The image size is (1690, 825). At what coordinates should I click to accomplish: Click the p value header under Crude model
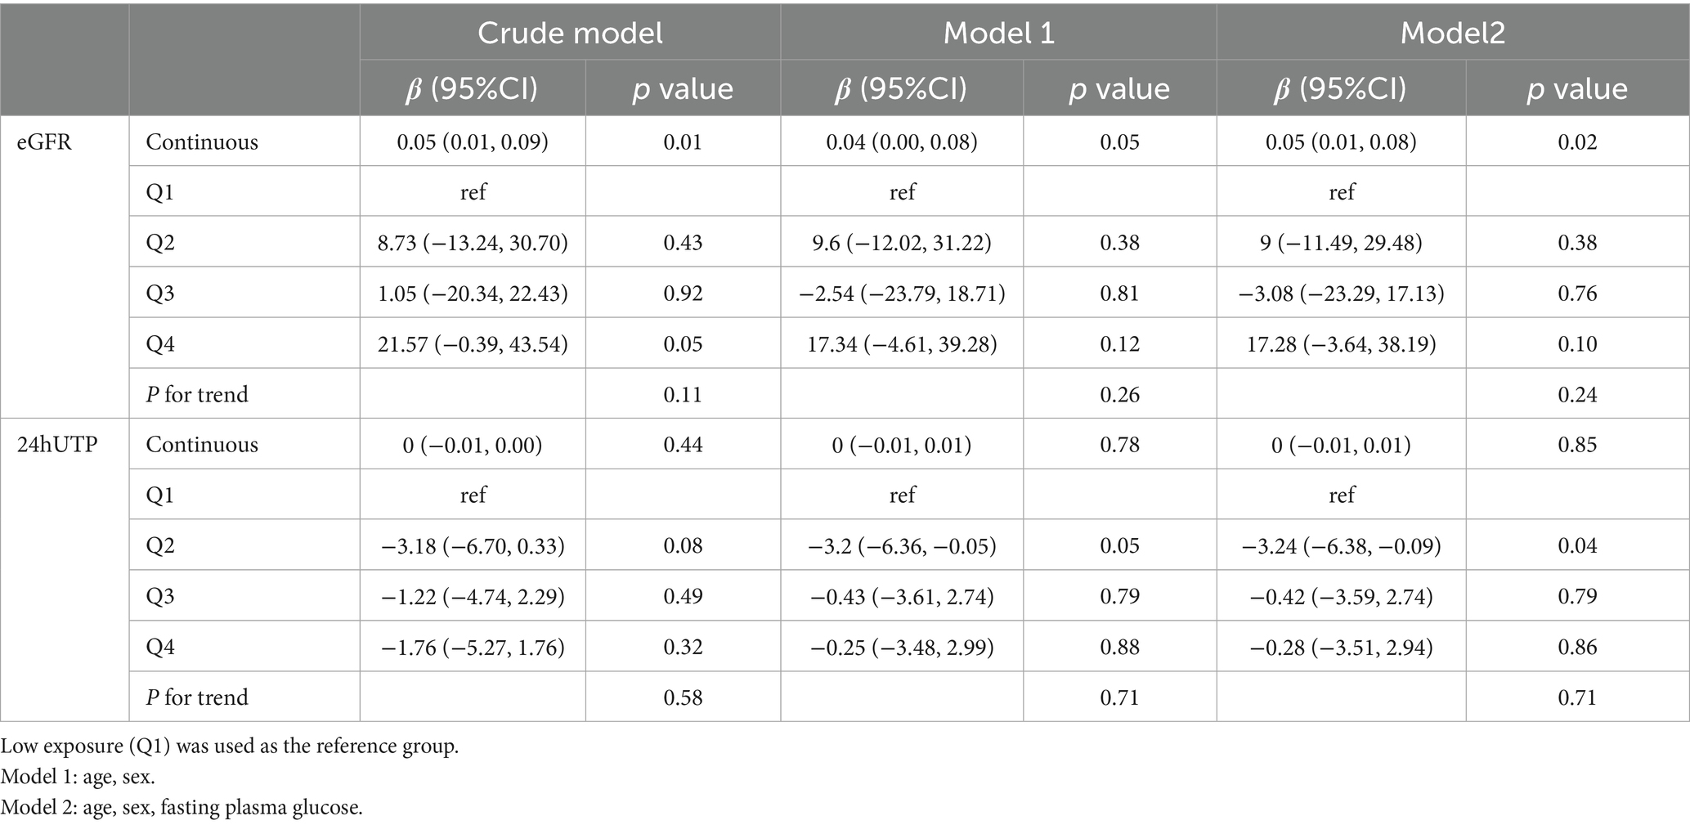click(683, 89)
